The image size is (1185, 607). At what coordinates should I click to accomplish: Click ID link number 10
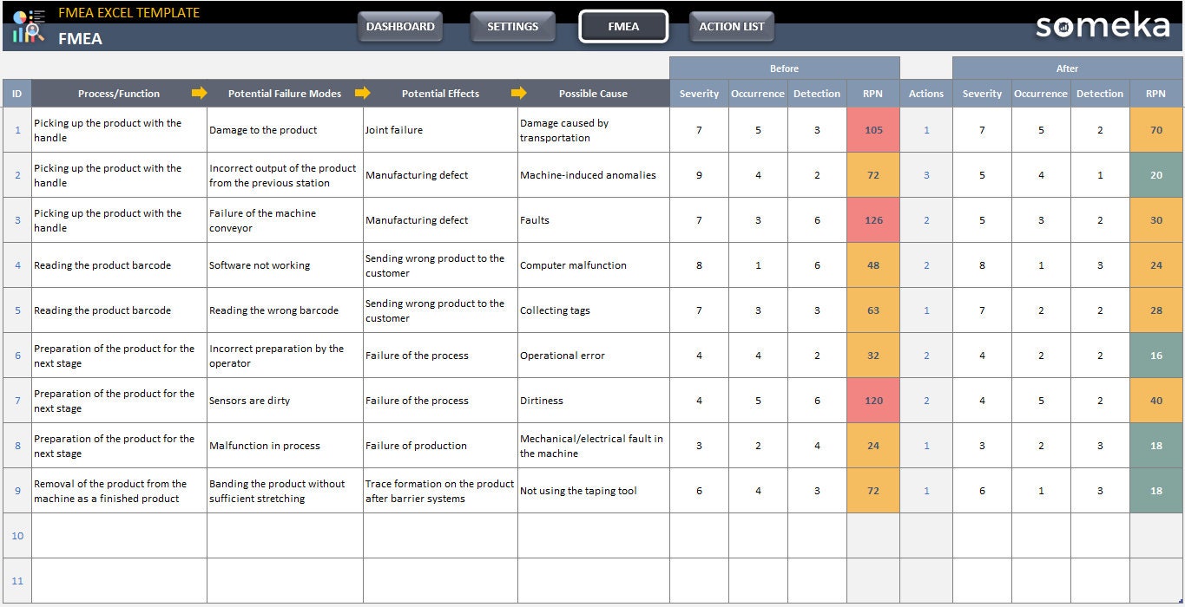[17, 536]
